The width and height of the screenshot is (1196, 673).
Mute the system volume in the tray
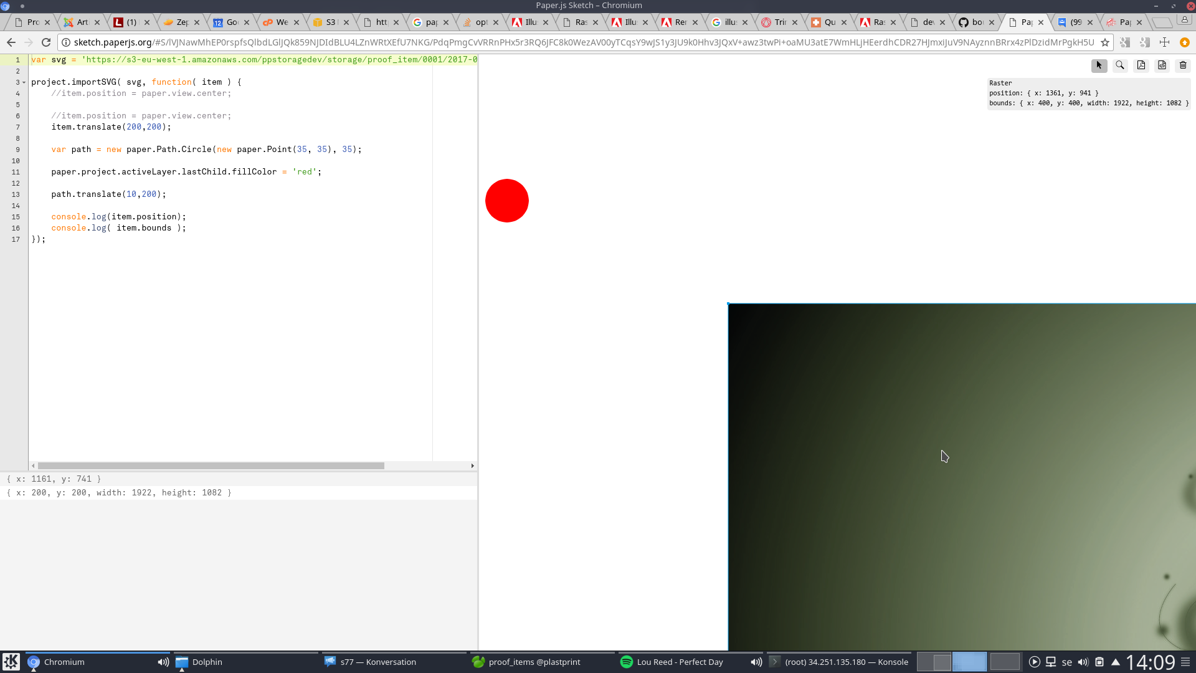click(1084, 662)
